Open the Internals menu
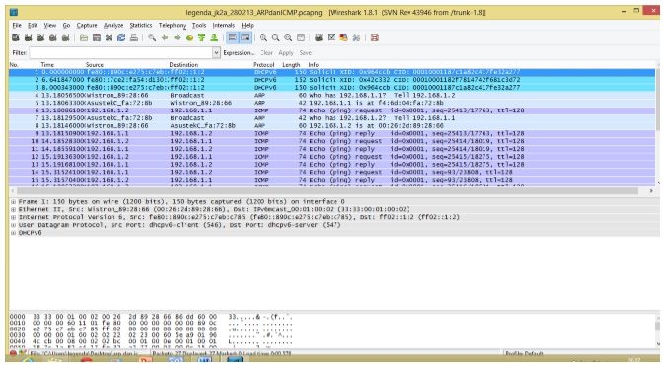This screenshot has width=670, height=366. [223, 26]
